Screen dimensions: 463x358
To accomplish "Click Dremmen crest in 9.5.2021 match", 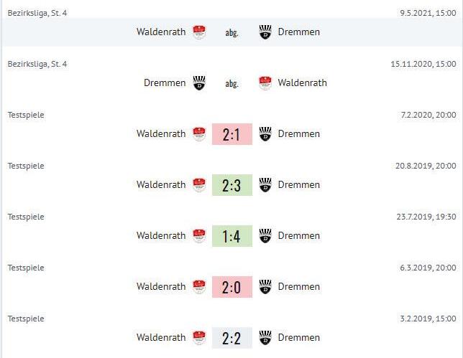I will (265, 32).
